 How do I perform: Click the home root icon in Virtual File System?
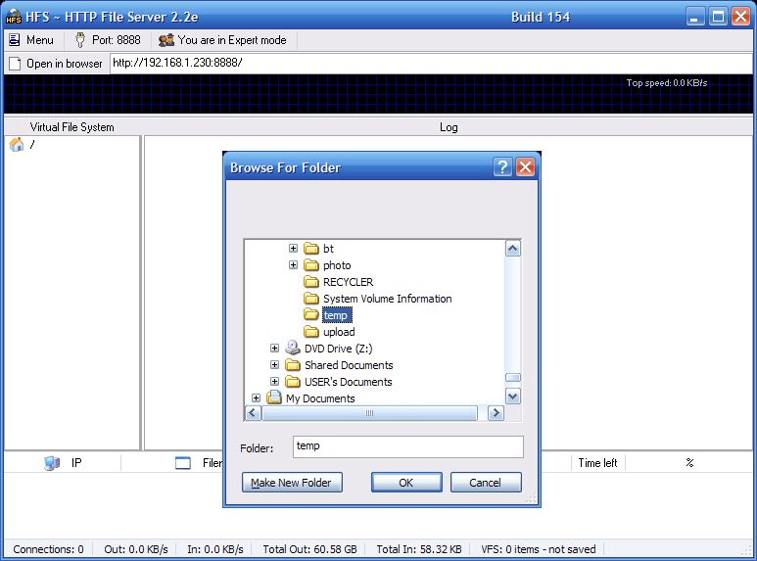tap(17, 145)
